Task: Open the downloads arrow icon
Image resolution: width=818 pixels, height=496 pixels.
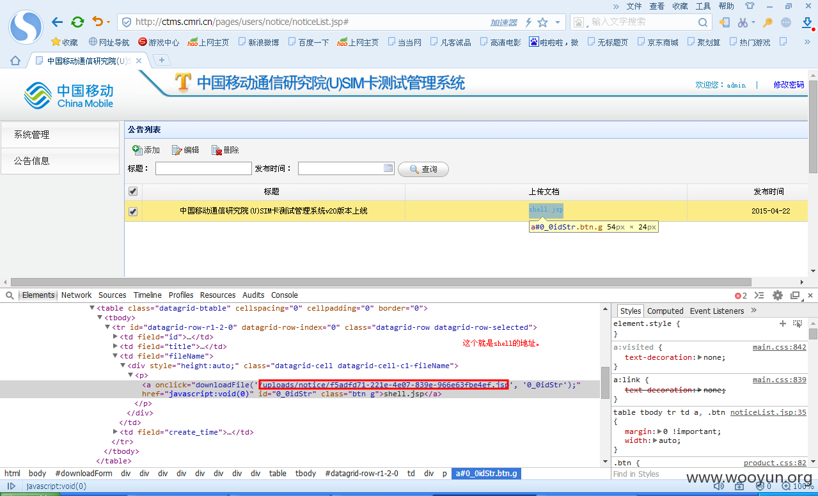Action: 806,22
